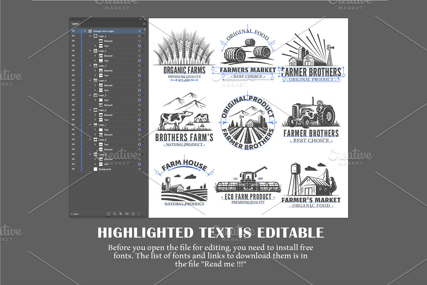The width and height of the screenshot is (427, 285).
Task: Toggle the eye icon for Logo_3
Action: [x=73, y=66]
